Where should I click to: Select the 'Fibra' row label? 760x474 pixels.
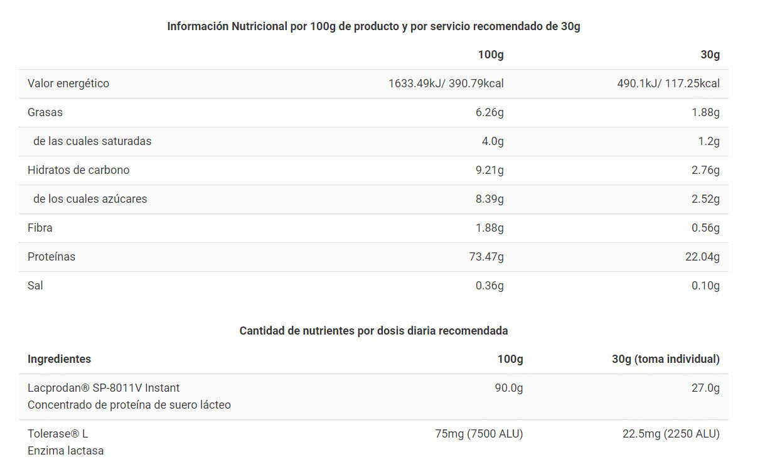40,228
